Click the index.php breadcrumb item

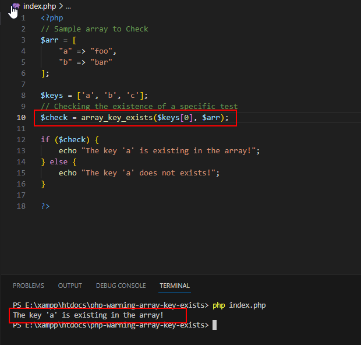pos(40,6)
